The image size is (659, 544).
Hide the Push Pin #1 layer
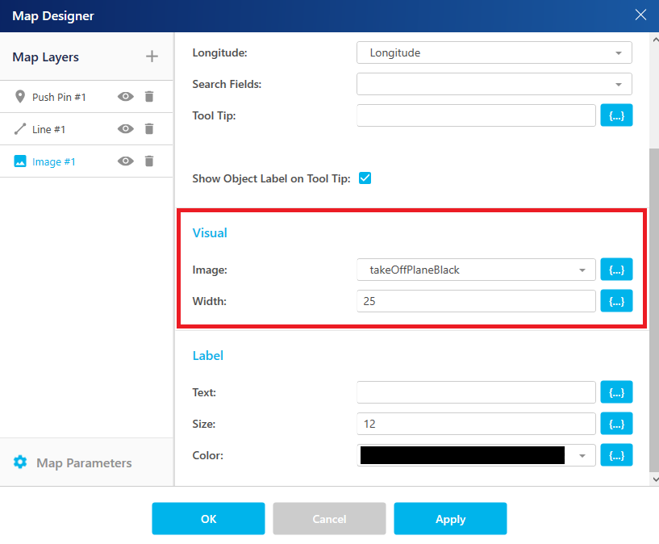click(125, 97)
